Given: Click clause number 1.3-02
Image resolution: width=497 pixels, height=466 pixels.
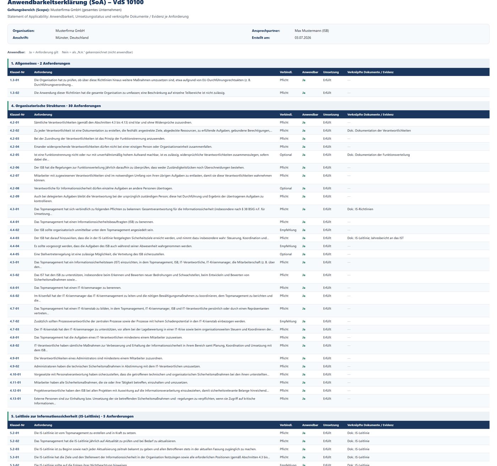Looking at the screenshot, I should coord(15,93).
